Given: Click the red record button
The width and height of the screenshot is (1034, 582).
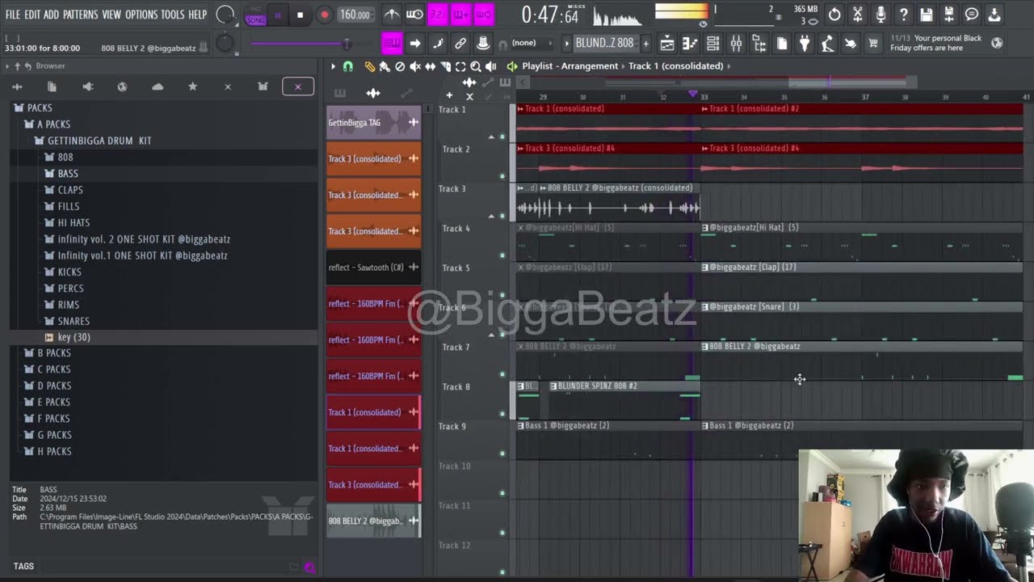Looking at the screenshot, I should [324, 15].
